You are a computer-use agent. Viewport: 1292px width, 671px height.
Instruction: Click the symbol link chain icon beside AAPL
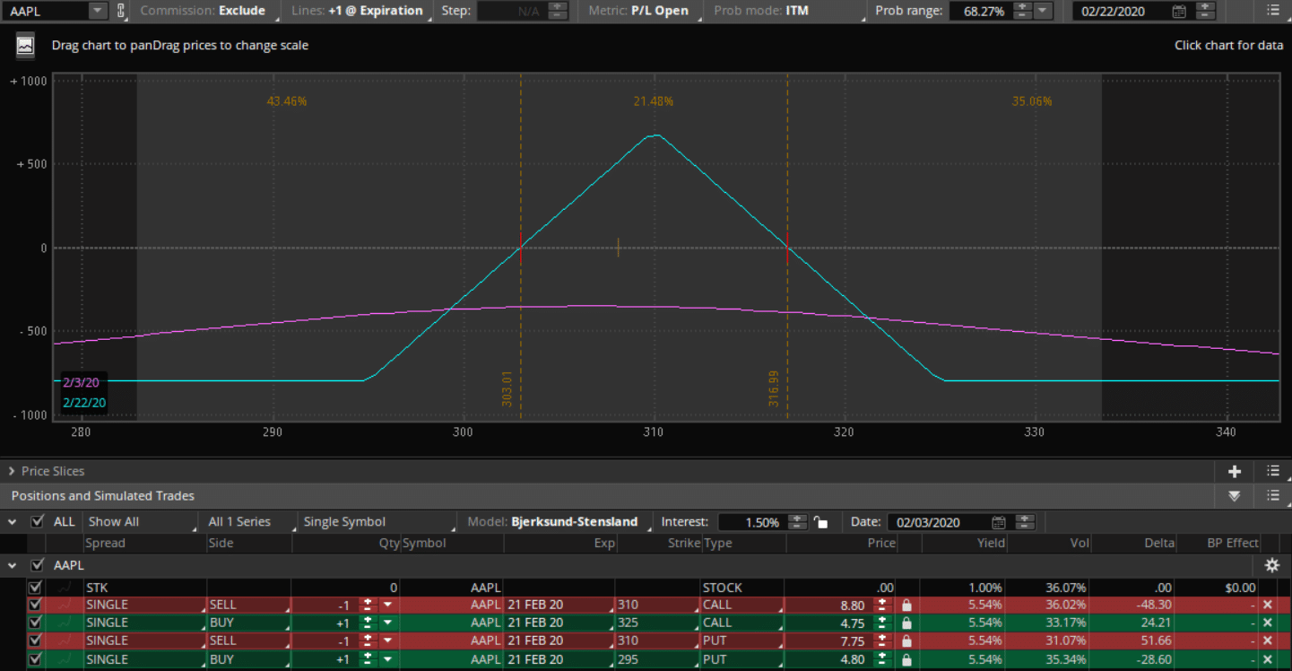(122, 11)
